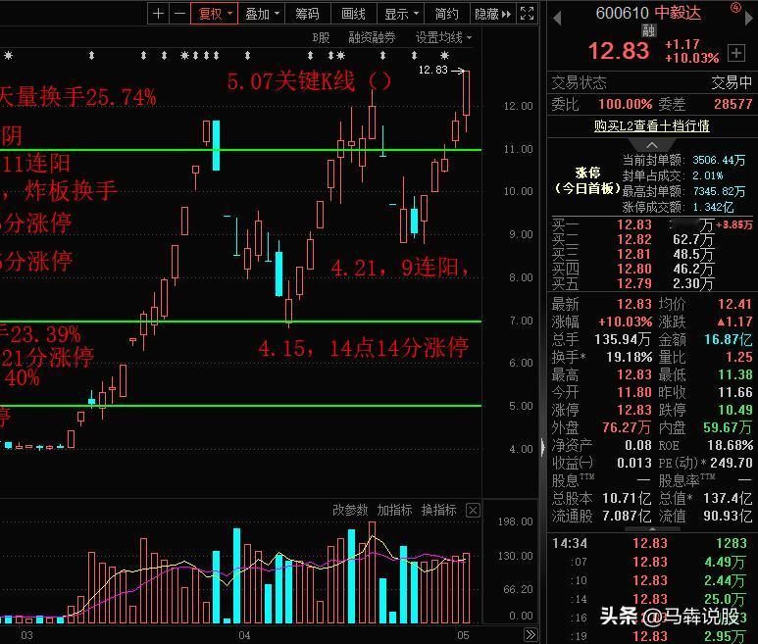
Task: Click the 涨停 (今日首板) label
Action: 587,180
